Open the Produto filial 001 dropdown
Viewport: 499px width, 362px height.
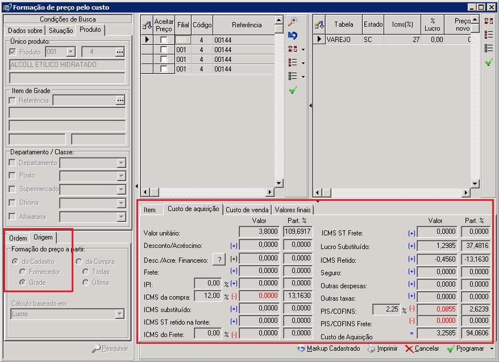[x=71, y=52]
